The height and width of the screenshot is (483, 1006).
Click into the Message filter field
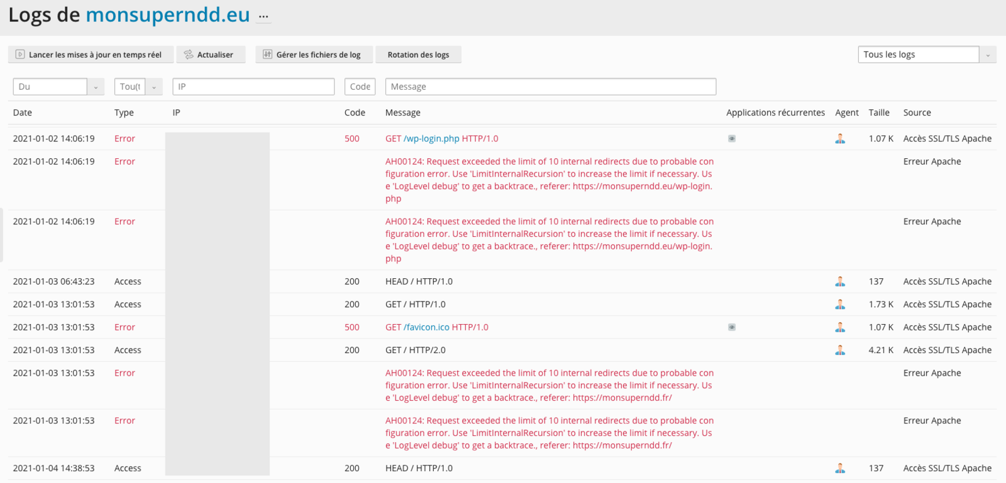pos(551,87)
